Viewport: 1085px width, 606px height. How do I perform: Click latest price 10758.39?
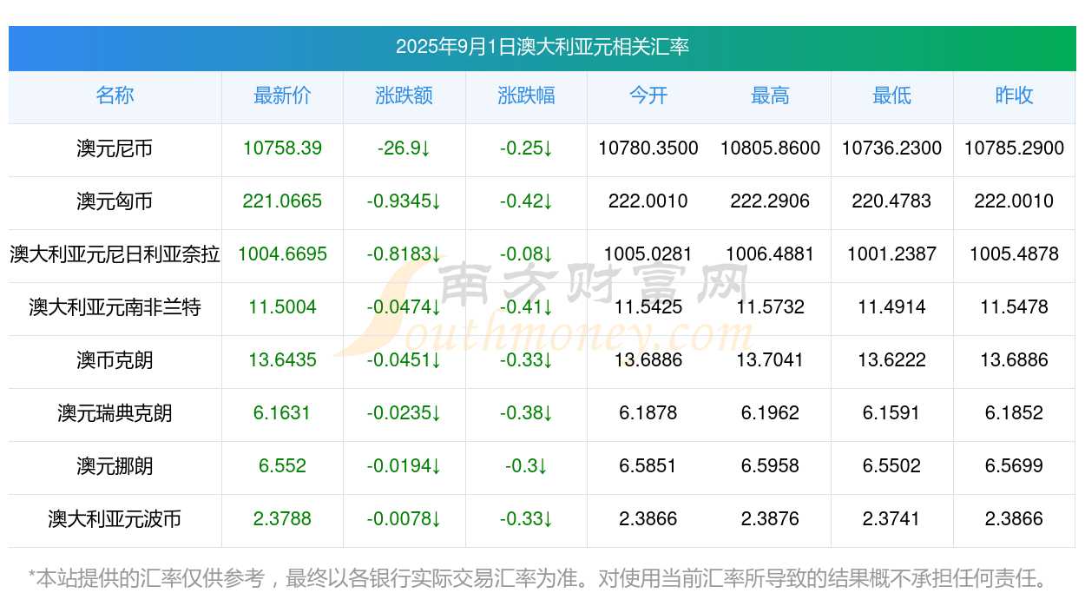click(282, 148)
